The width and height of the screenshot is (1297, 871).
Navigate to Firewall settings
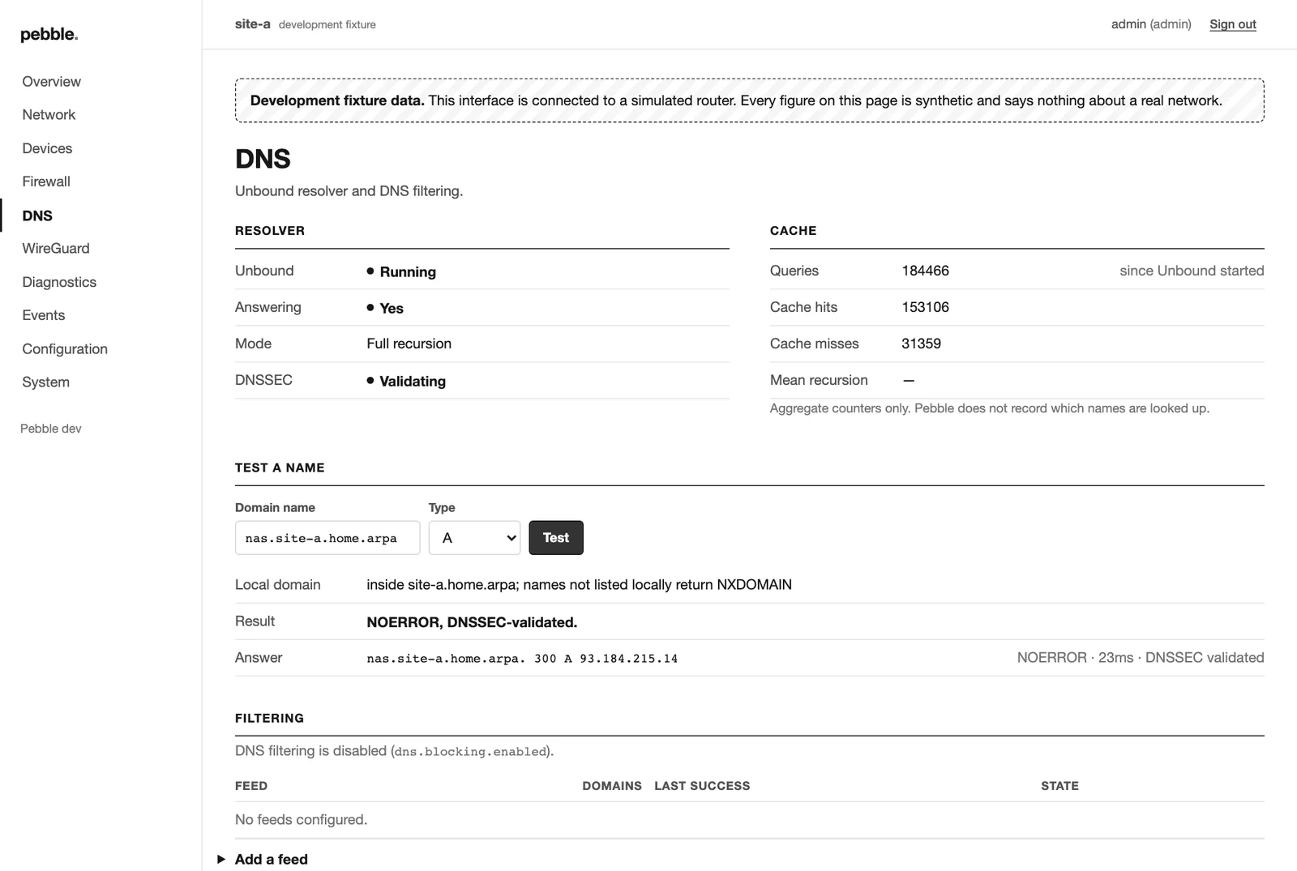46,181
